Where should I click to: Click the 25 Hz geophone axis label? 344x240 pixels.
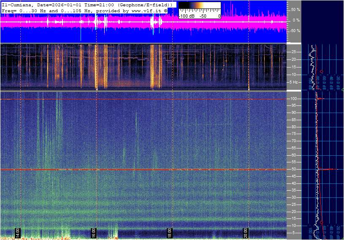[x=293, y=52]
